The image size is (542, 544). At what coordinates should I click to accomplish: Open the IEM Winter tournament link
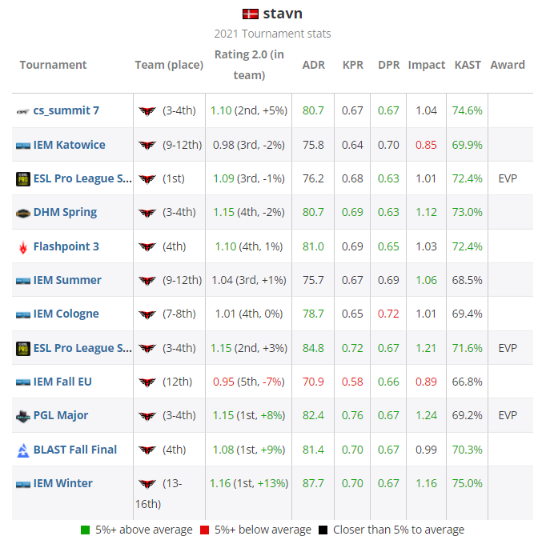[62, 483]
